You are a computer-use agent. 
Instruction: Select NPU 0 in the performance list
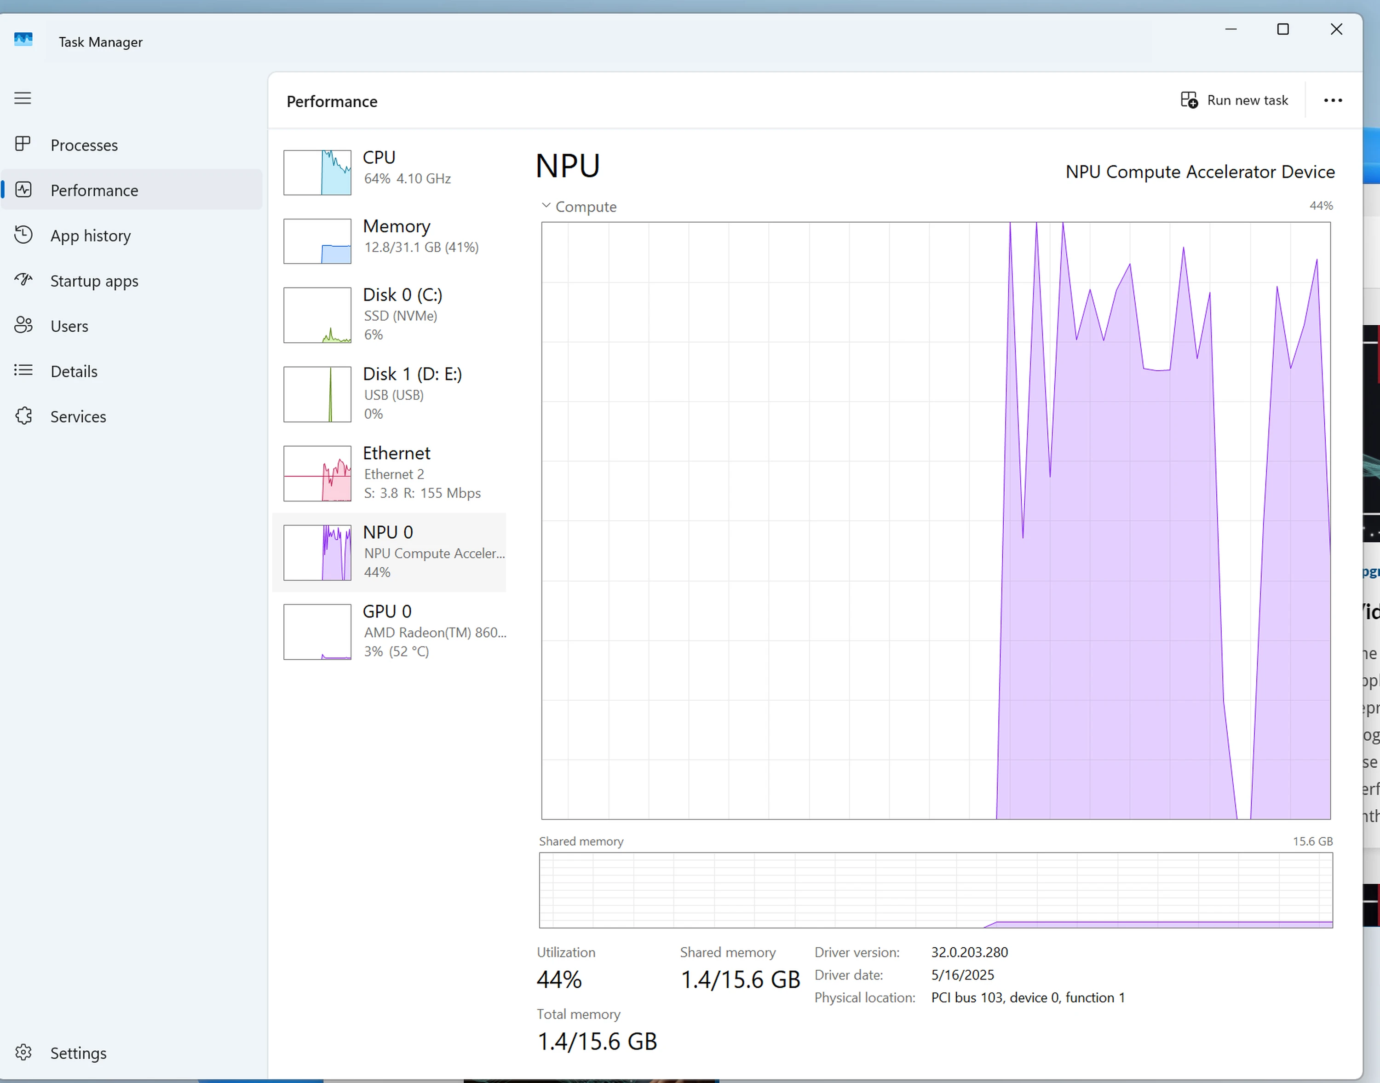coord(390,551)
